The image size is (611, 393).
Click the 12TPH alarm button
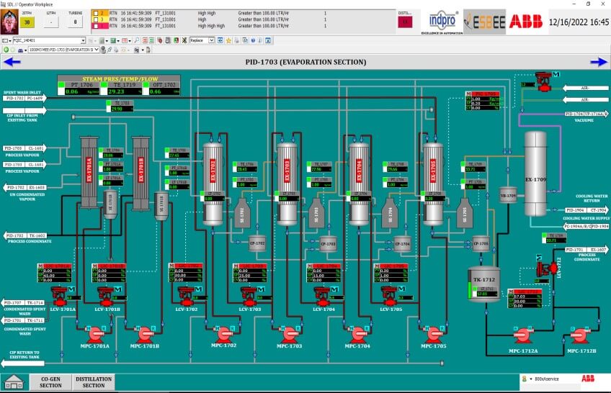[51, 22]
